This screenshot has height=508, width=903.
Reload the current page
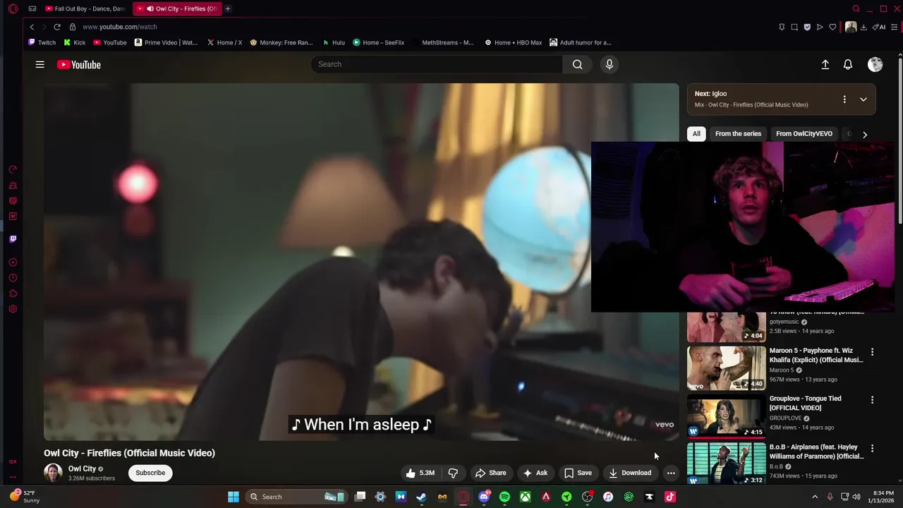[x=57, y=27]
